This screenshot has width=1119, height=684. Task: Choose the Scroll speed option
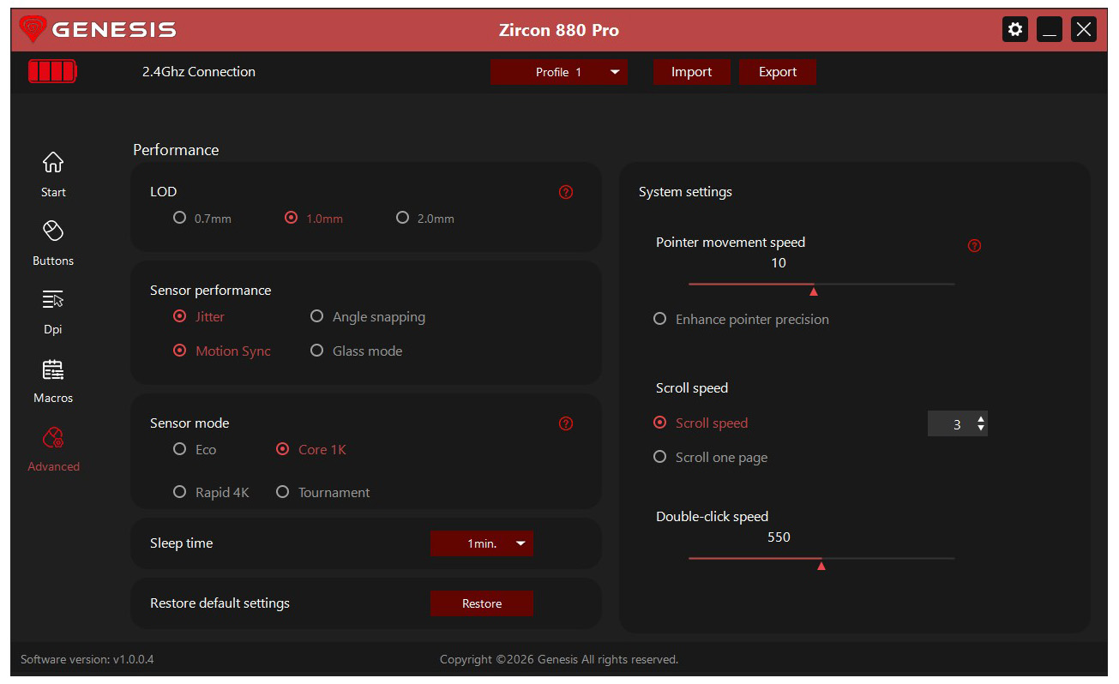tap(701, 423)
